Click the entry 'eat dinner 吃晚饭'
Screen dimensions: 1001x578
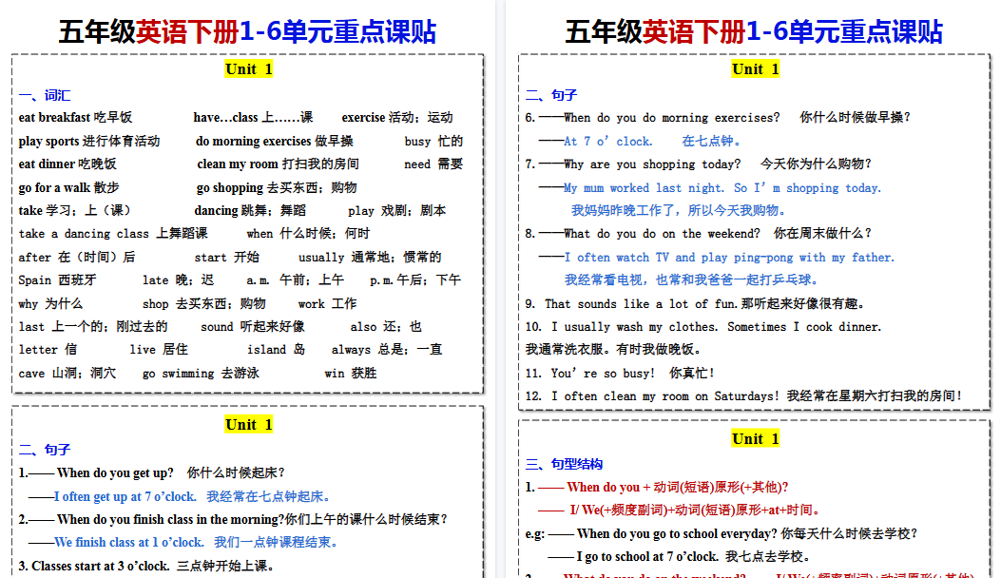[67, 164]
